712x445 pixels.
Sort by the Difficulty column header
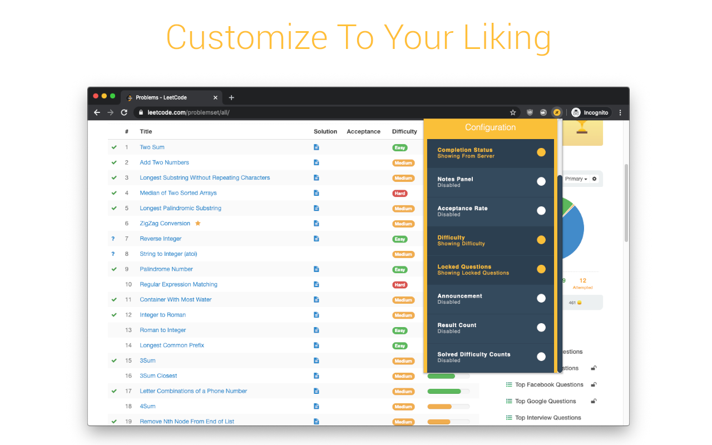click(404, 132)
